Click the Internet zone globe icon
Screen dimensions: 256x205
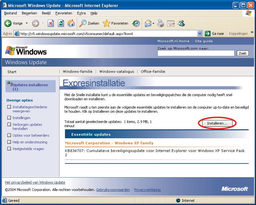(x=178, y=200)
